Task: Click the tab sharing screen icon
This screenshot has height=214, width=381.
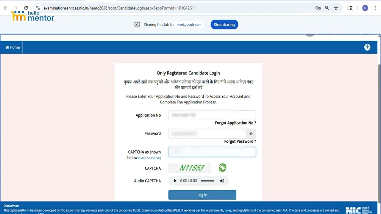Action: (137, 25)
